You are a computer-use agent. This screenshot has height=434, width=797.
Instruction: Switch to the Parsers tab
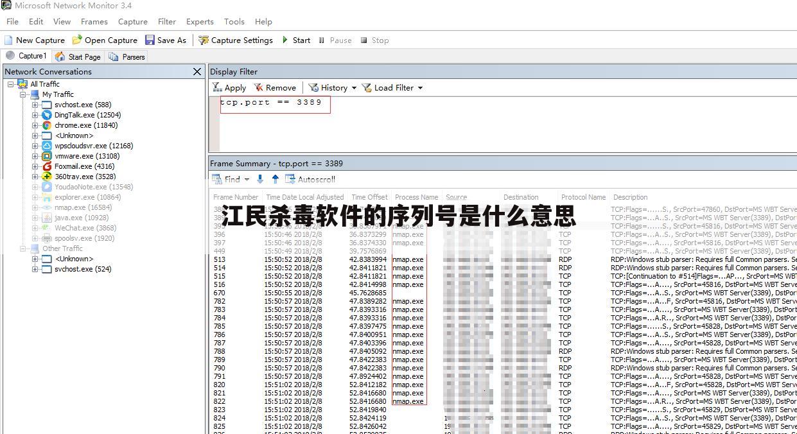[127, 56]
